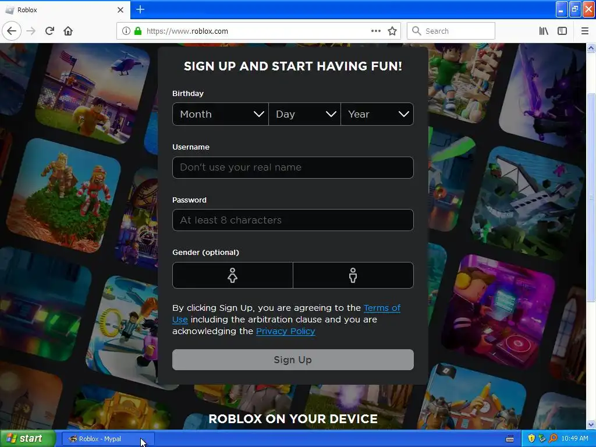Select the female gender icon

233,275
